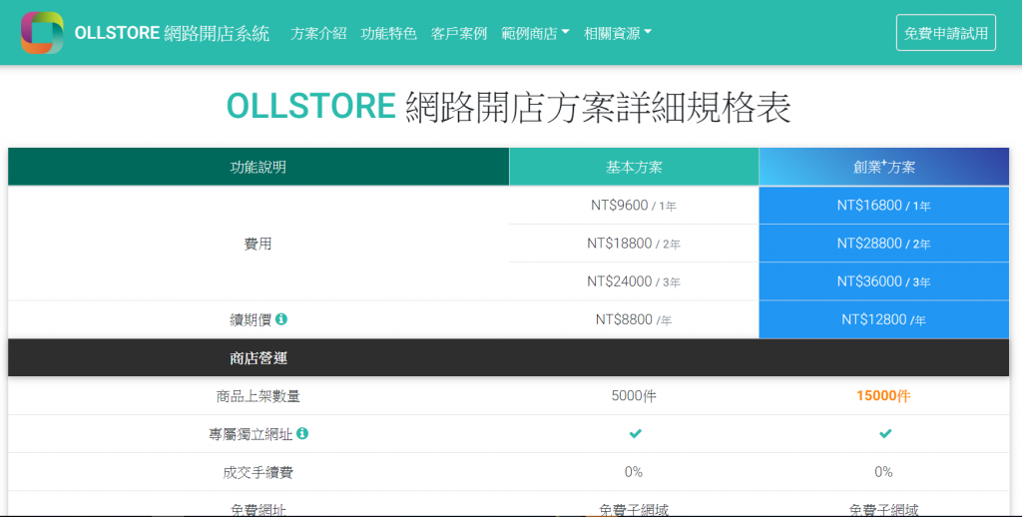1022x517 pixels.
Task: Select the NT$28800 / 2年 price cell
Action: pyautogui.click(x=884, y=244)
